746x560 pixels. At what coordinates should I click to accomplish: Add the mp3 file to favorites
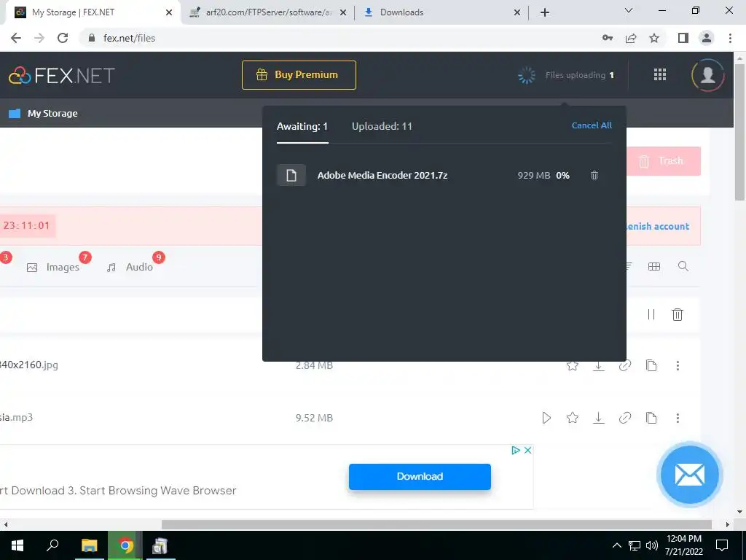pyautogui.click(x=573, y=418)
